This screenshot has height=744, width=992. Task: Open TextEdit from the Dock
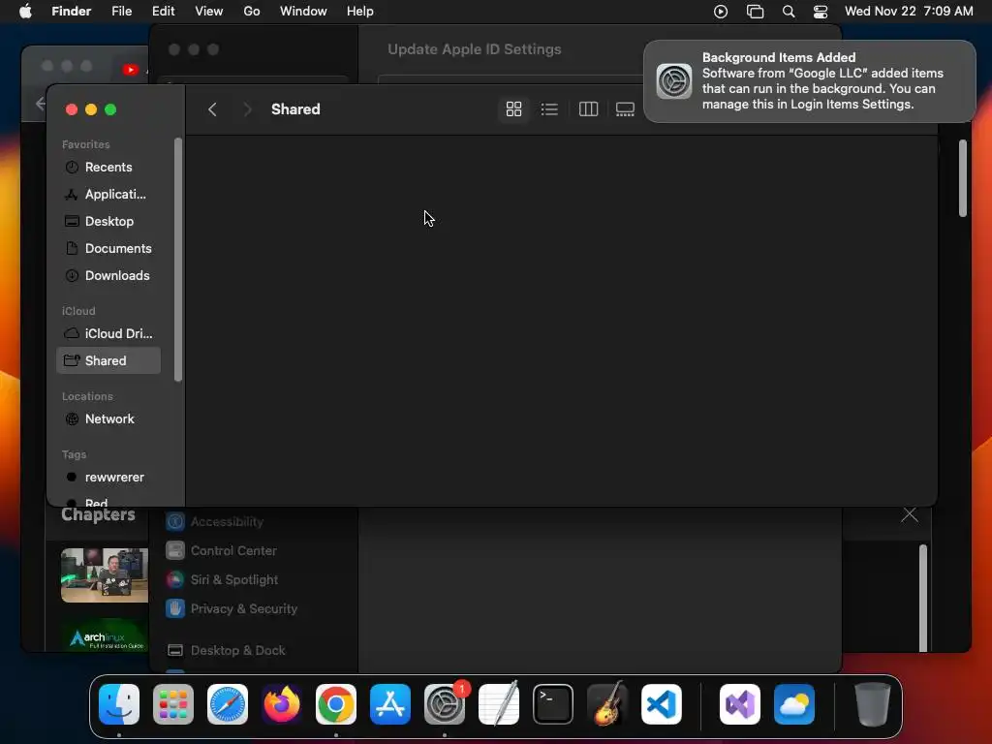pos(499,704)
